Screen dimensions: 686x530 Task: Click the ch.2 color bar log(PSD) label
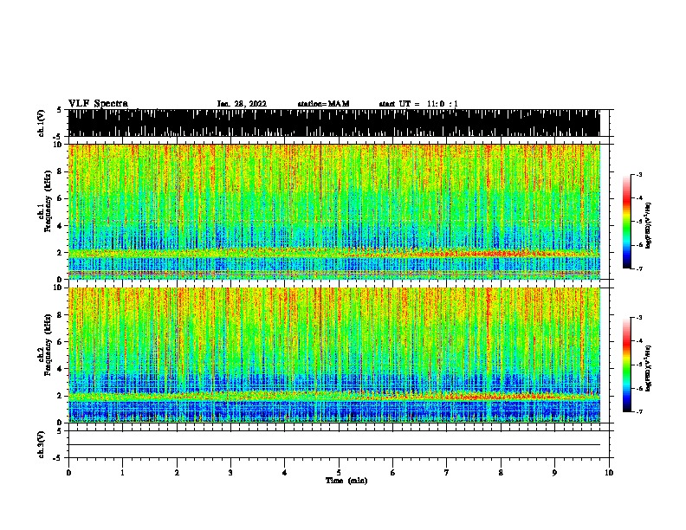point(648,368)
